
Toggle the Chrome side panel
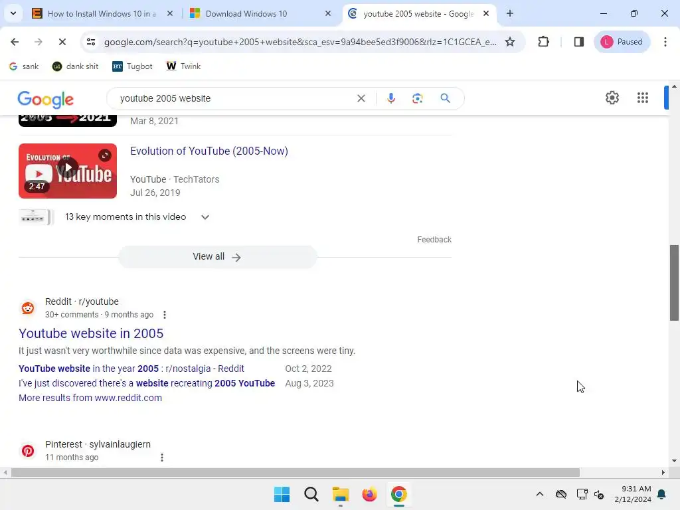click(578, 42)
